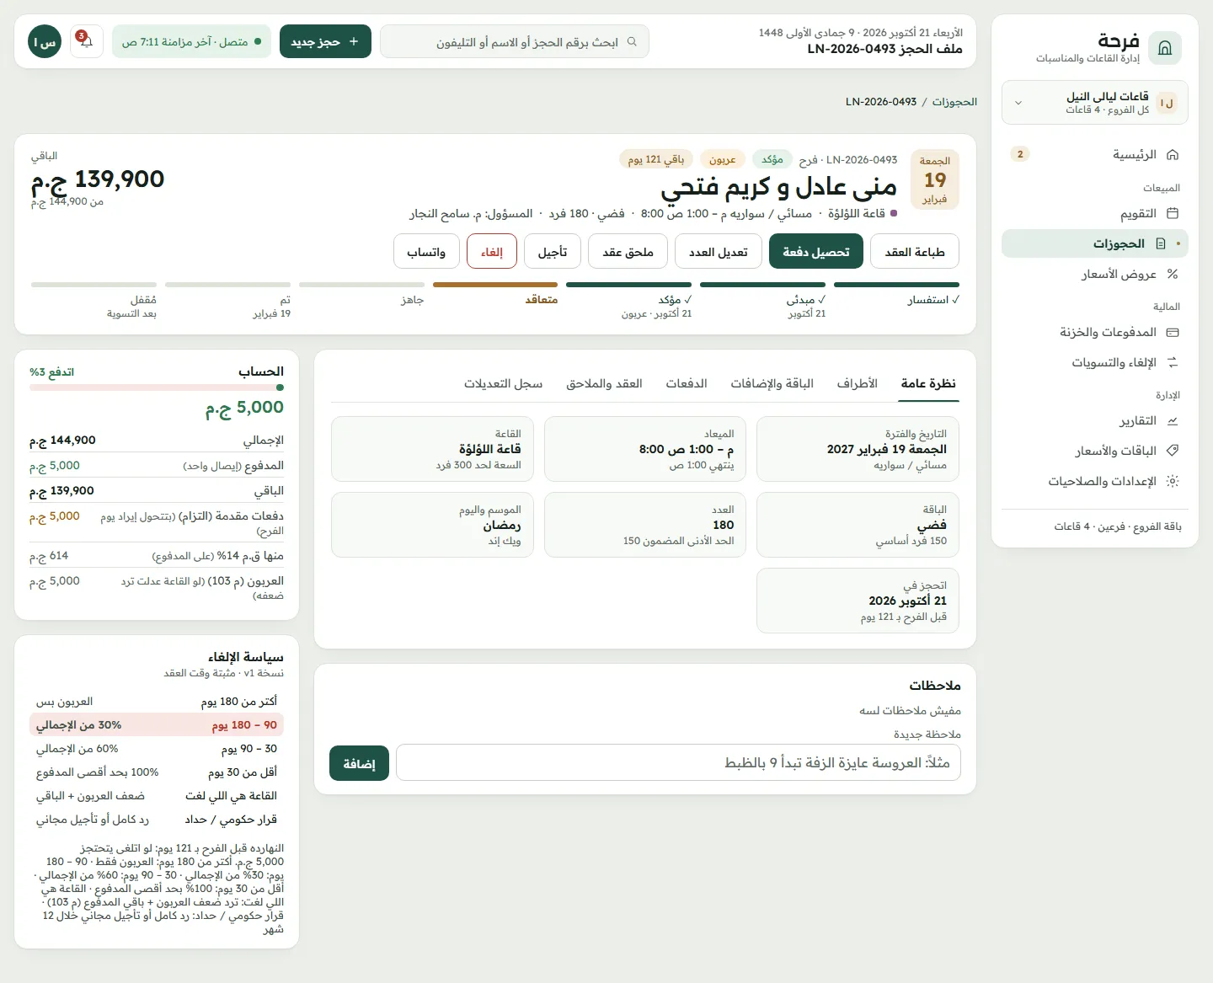
Task: Expand the قاعات ليالي النيل branch selector
Action: coord(1095,103)
